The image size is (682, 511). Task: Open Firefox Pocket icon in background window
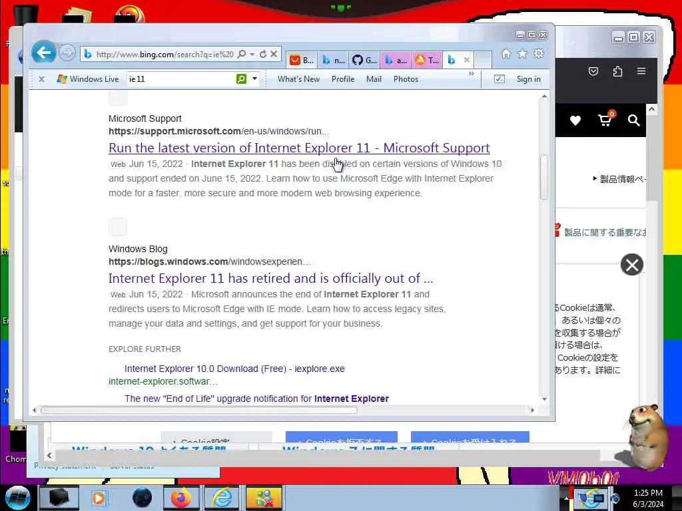593,71
